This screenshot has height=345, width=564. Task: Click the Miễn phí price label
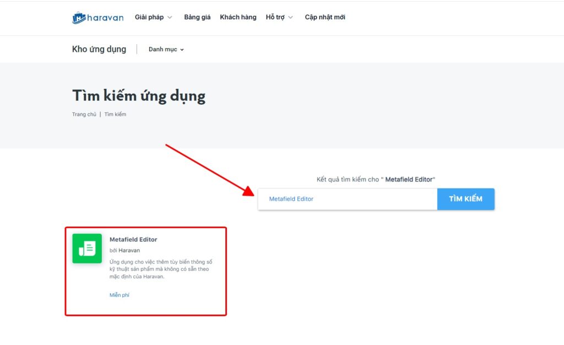pos(119,295)
